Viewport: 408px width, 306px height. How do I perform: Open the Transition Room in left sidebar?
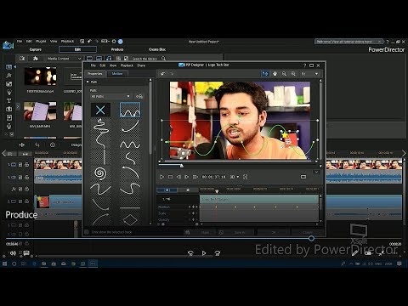8,109
